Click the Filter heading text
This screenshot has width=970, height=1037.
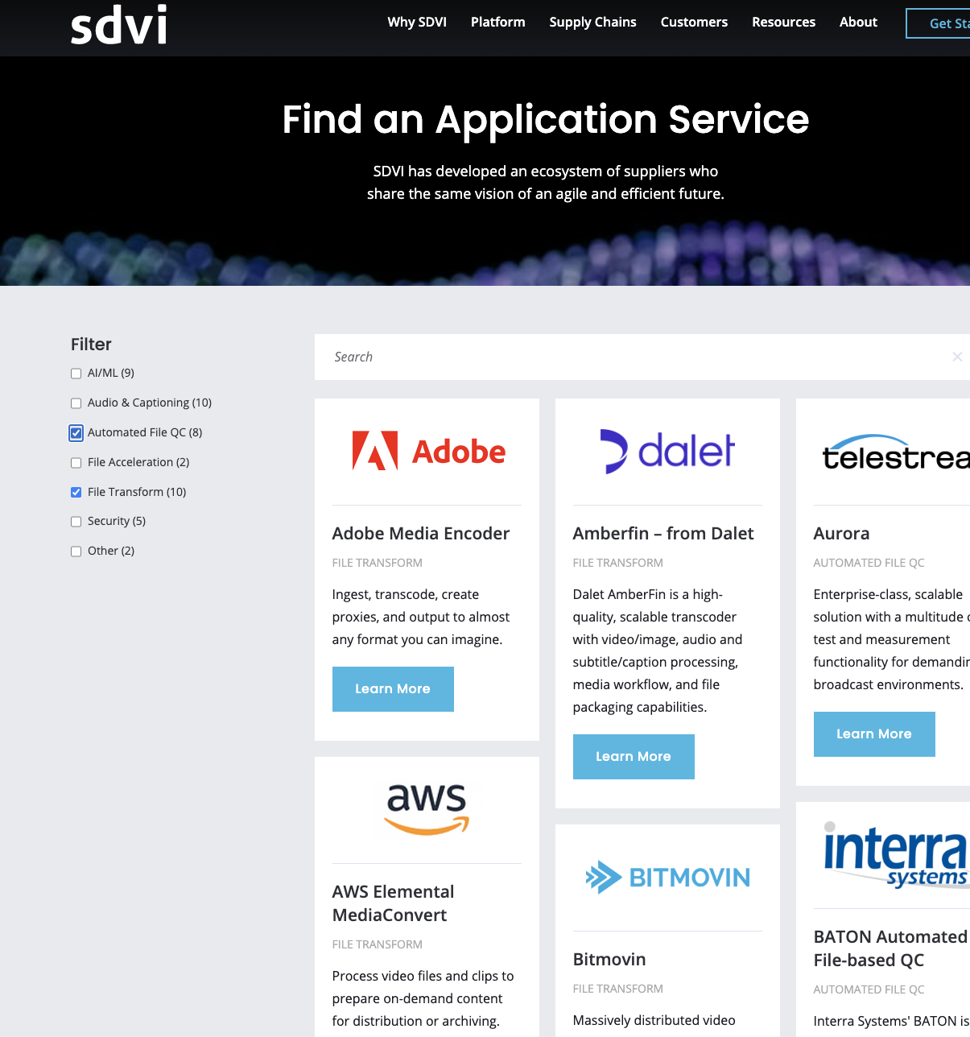[91, 345]
